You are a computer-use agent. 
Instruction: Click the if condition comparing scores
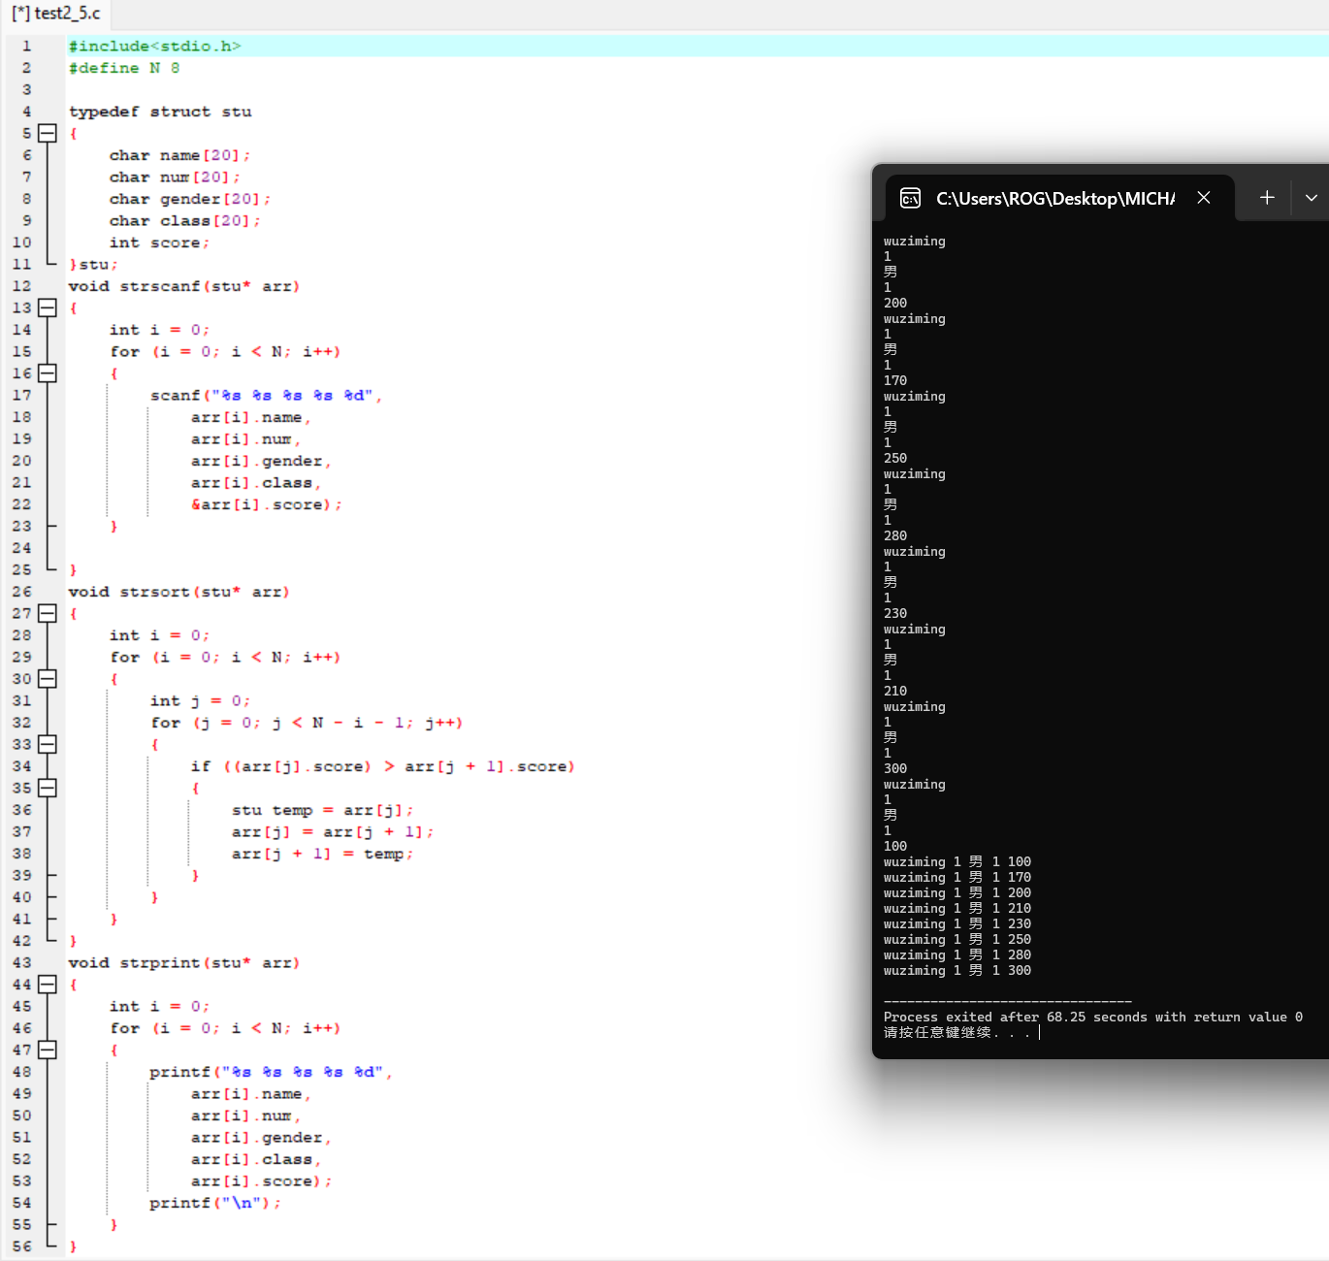pyautogui.click(x=383, y=766)
